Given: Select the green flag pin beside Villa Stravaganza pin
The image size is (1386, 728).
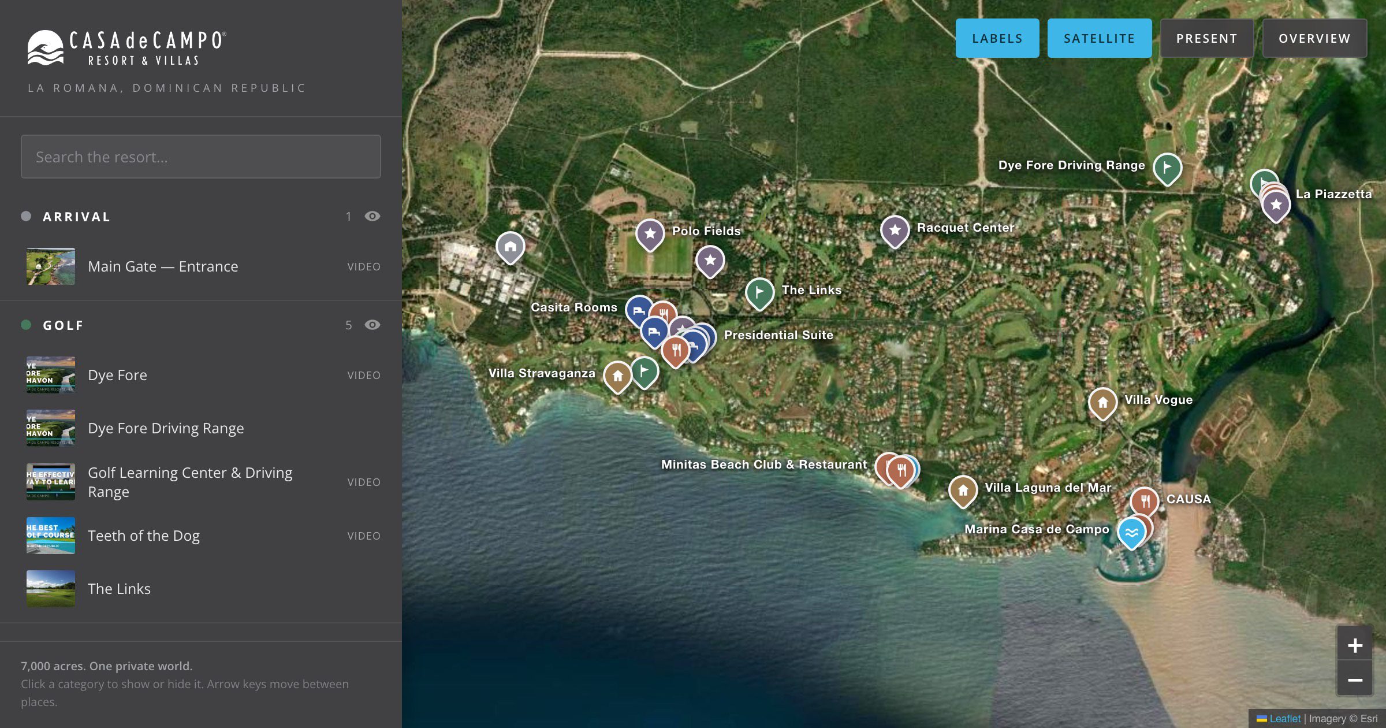Looking at the screenshot, I should [645, 372].
